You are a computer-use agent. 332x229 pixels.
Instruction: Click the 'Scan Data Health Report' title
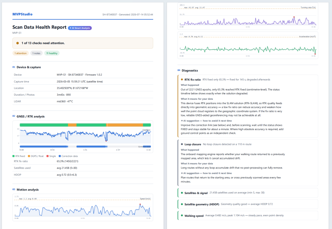point(40,27)
